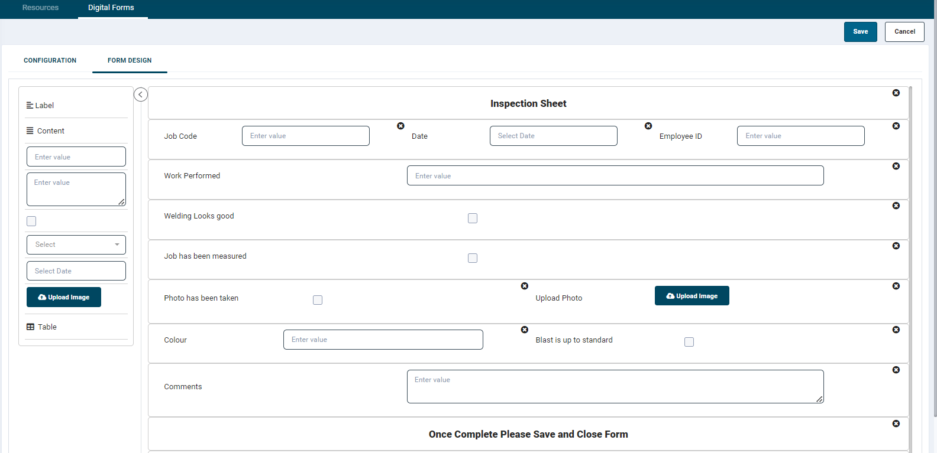This screenshot has height=453, width=937.
Task: Remove the Work Performed row
Action: [896, 166]
